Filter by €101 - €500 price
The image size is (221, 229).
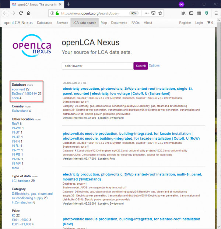20,220
